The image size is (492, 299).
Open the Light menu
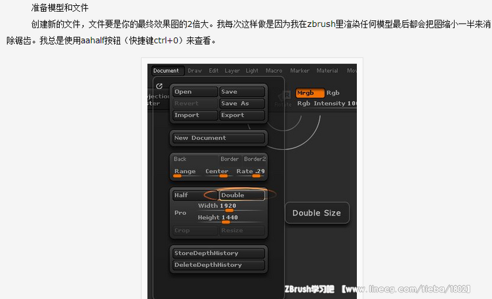[x=252, y=71]
